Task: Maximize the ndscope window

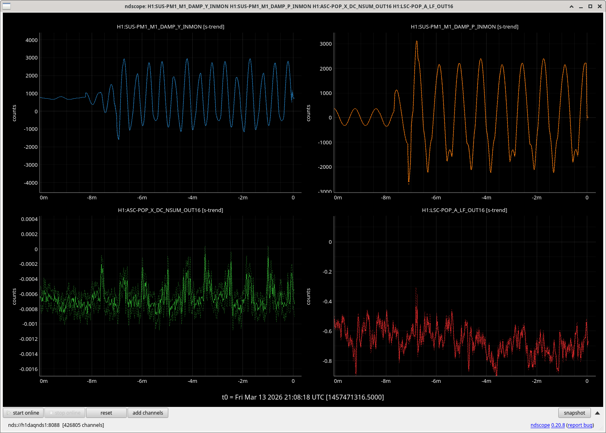Action: coord(590,6)
